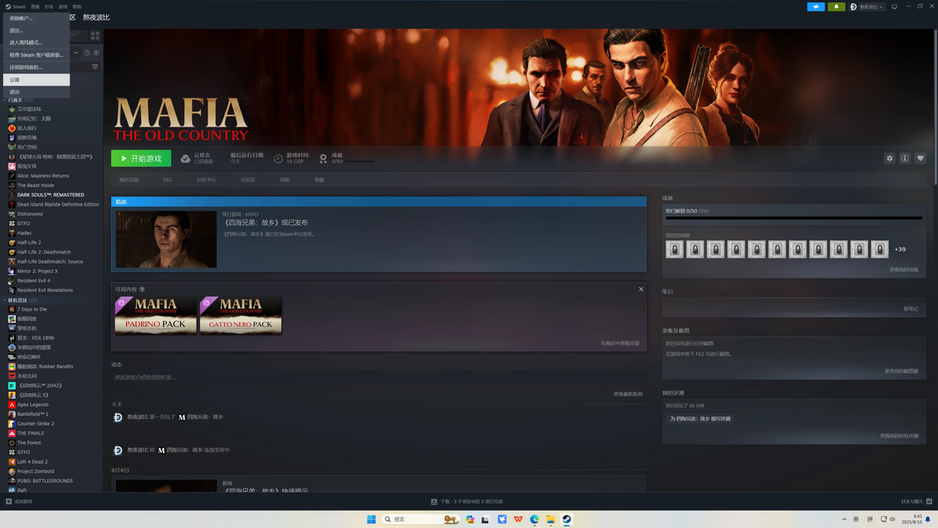Viewport: 938px width, 528px height.
Task: Choose 进入离线模式 from Steam menu
Action: tap(36, 42)
